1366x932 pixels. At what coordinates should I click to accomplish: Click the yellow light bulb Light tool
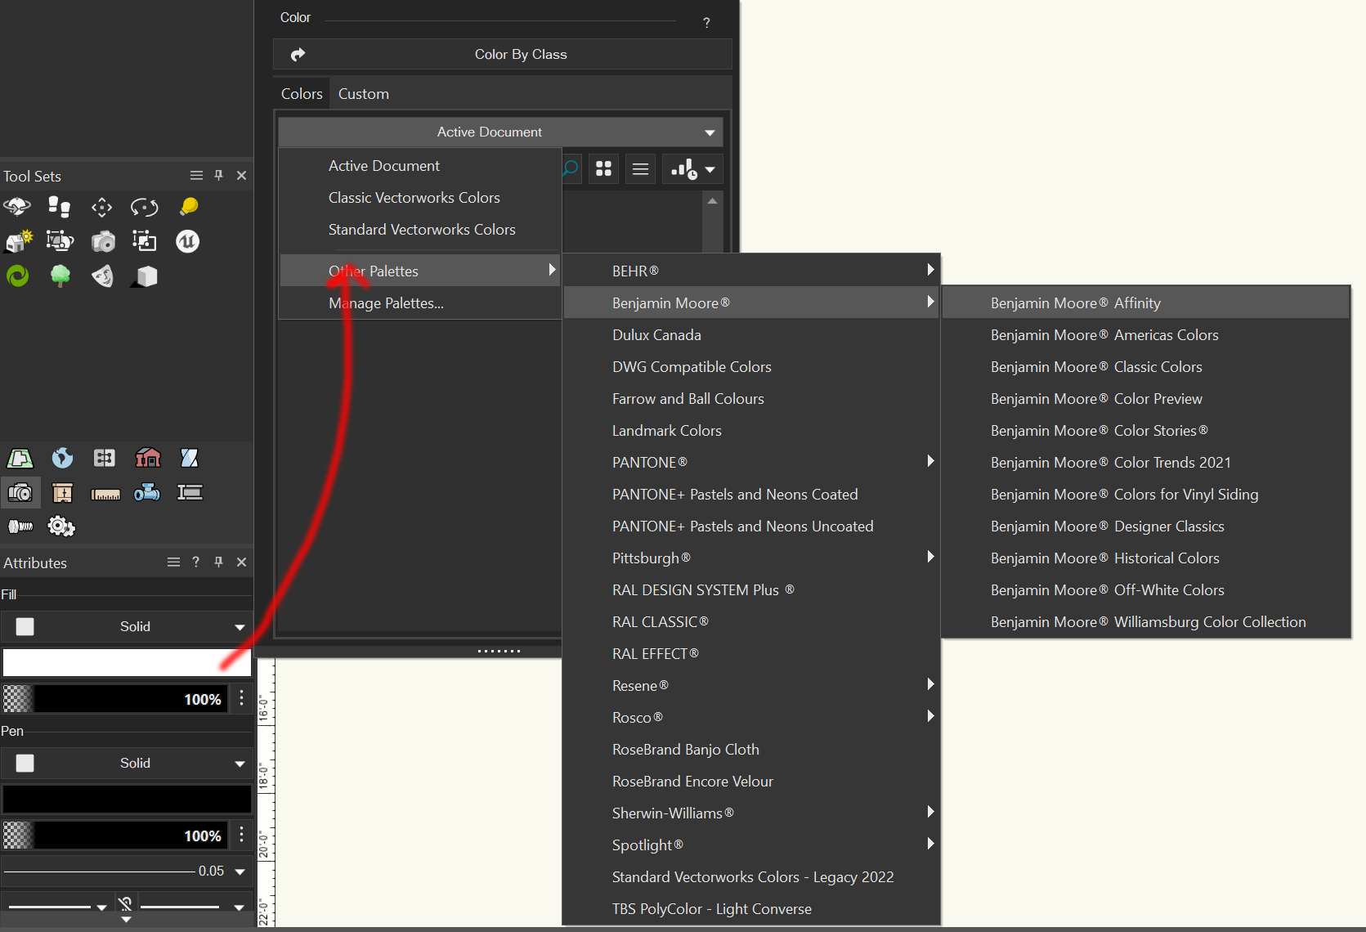pos(188,207)
